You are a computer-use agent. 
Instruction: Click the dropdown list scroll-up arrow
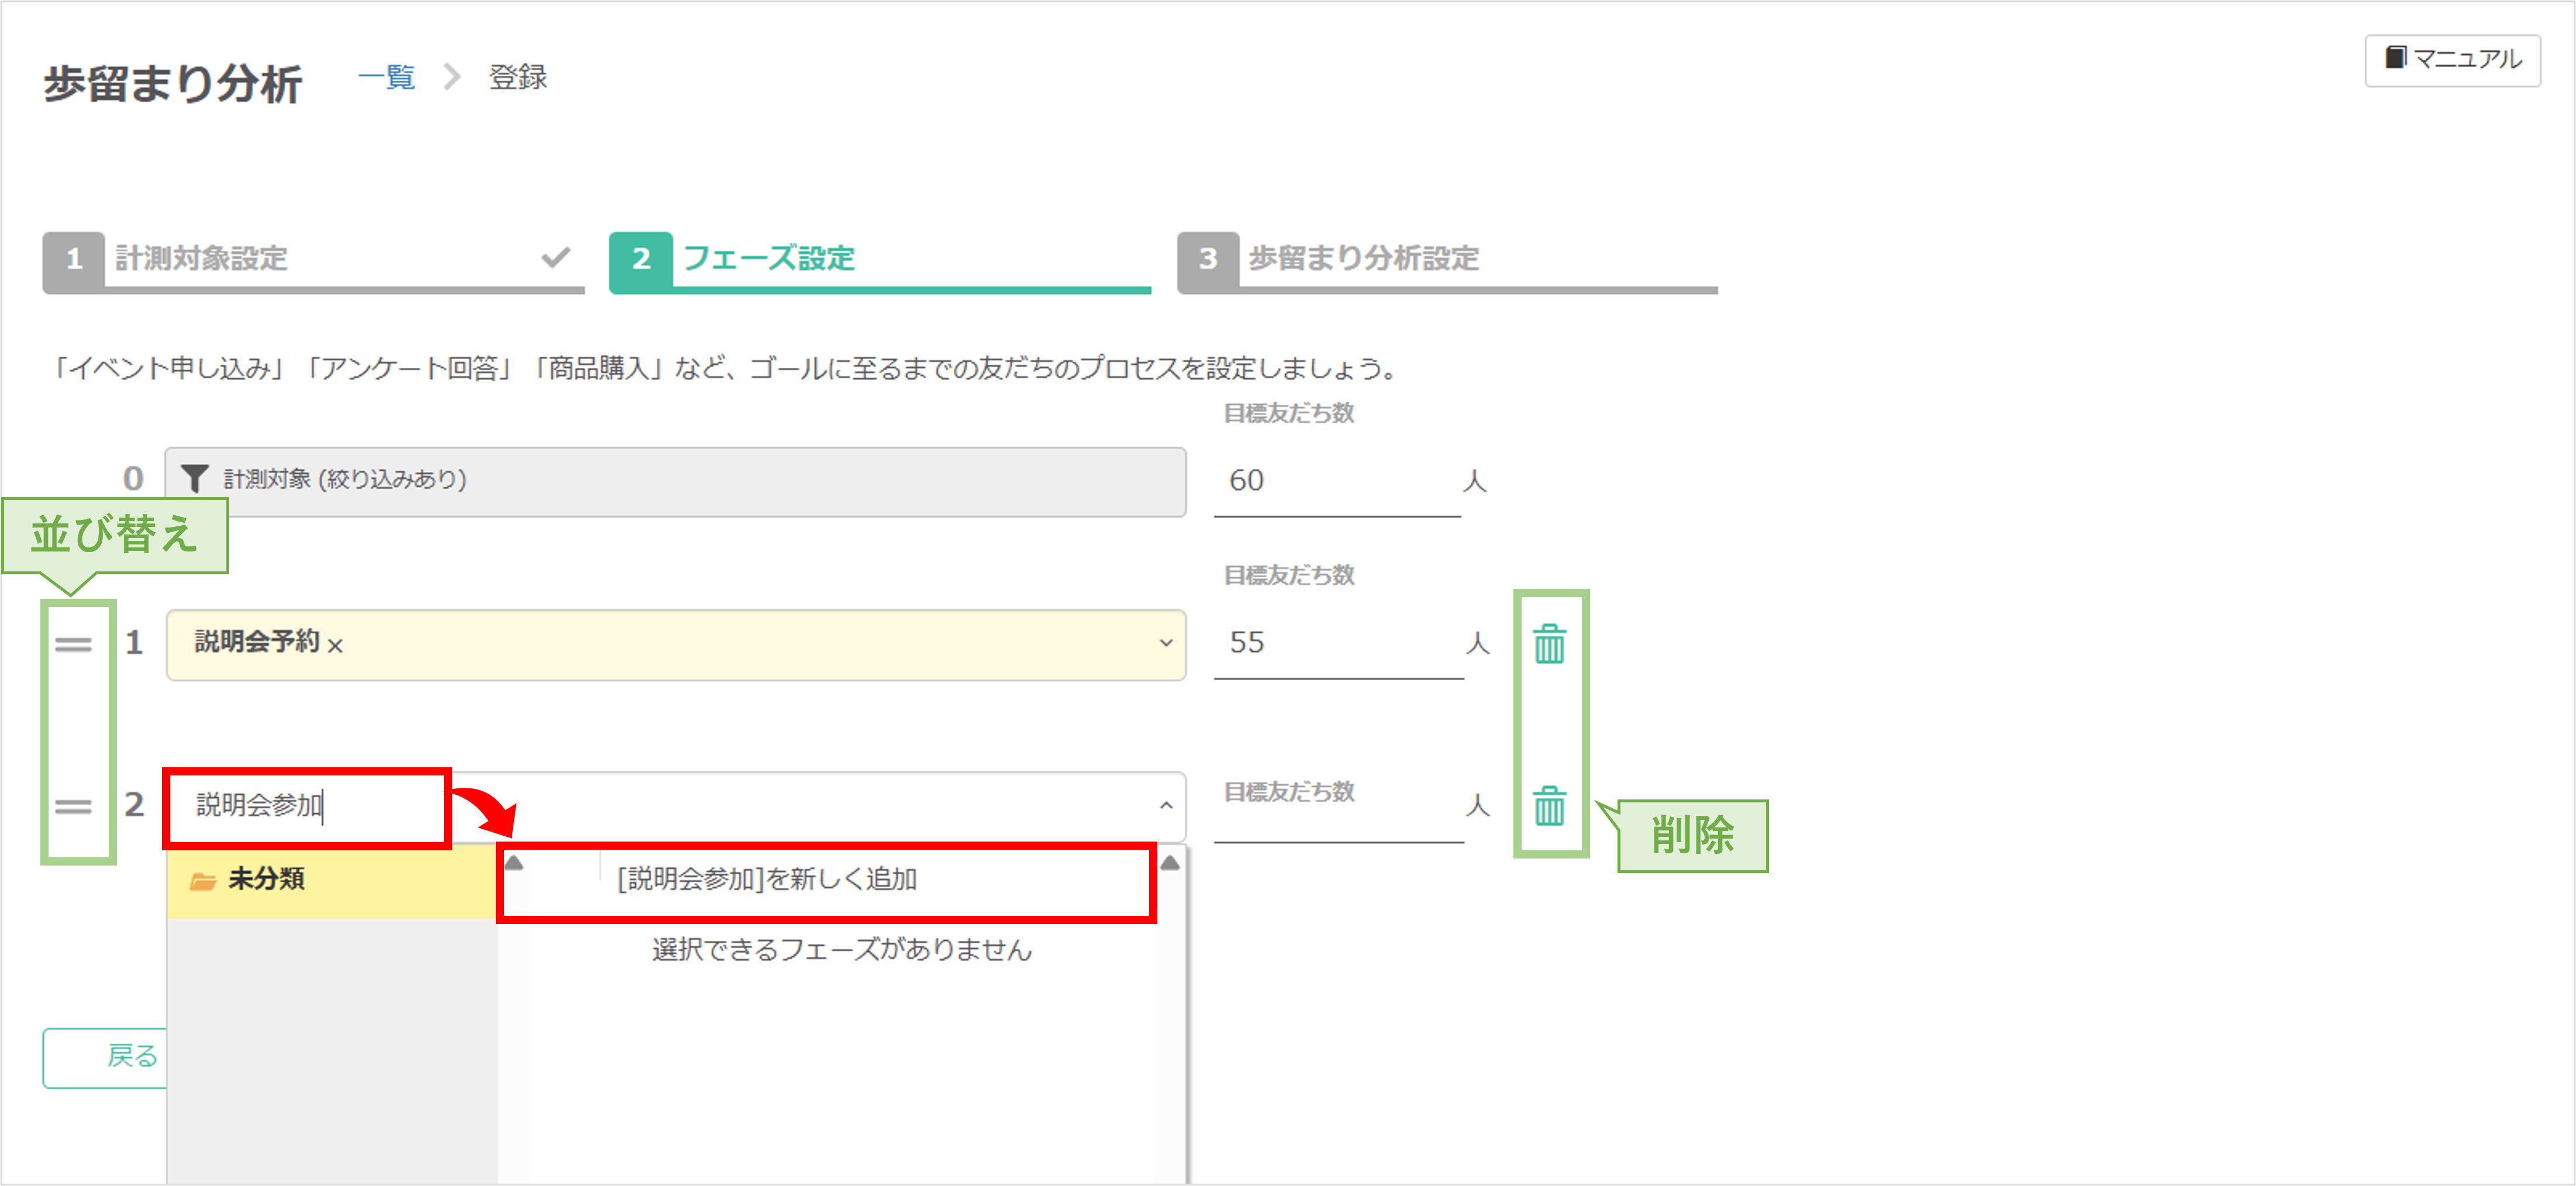(1169, 862)
